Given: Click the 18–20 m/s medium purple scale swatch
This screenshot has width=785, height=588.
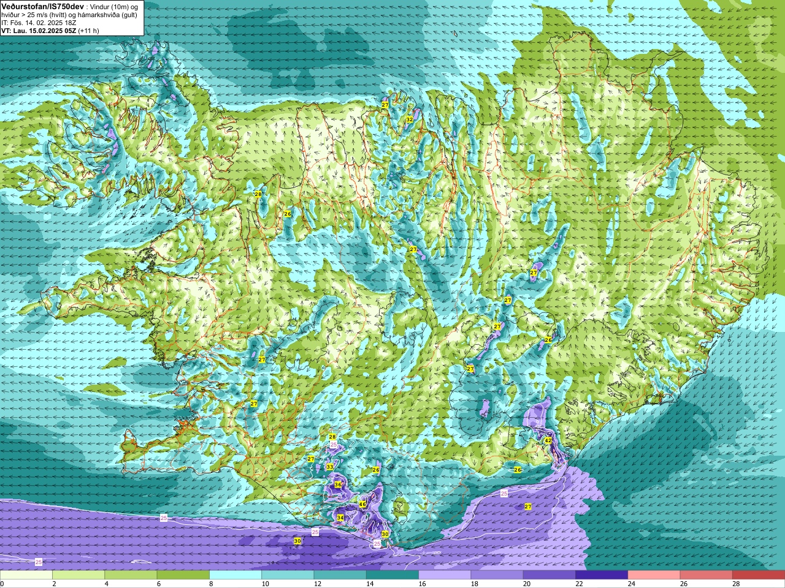Looking at the screenshot, I should [x=497, y=575].
